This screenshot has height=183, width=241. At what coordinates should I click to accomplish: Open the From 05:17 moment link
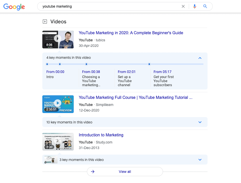click(162, 72)
